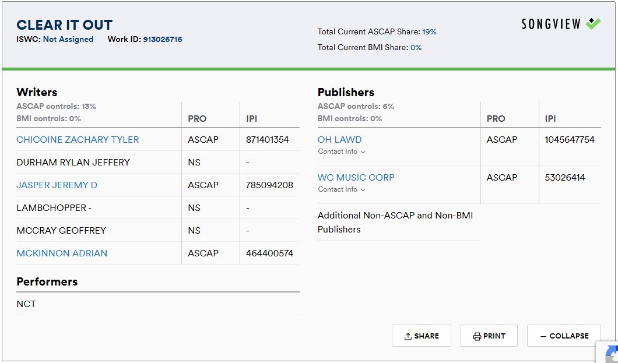Click the Songview logo checkmark icon
618x363 pixels.
(593, 24)
